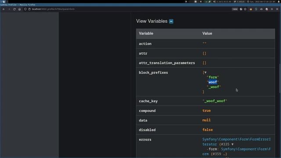The width and height of the screenshot is (281, 158).
Task: Click the page info icon before localhost
Action: (x=29, y=9)
